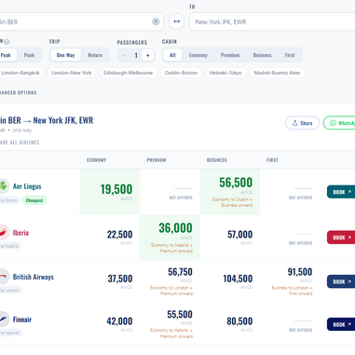Screen dimensions: 355x355
Task: Click the Iberia airline logo
Action: [x=4, y=232]
